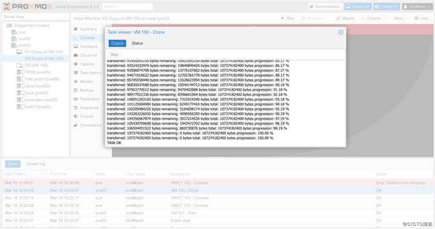Sort by Status column header

click(402, 174)
